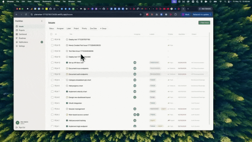Click the notifications count badge
Viewport: 252px width, 142px height.
[42, 42]
